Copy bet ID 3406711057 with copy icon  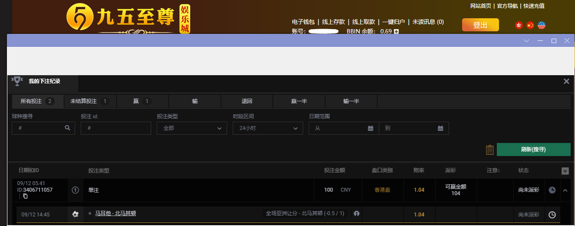click(25, 196)
